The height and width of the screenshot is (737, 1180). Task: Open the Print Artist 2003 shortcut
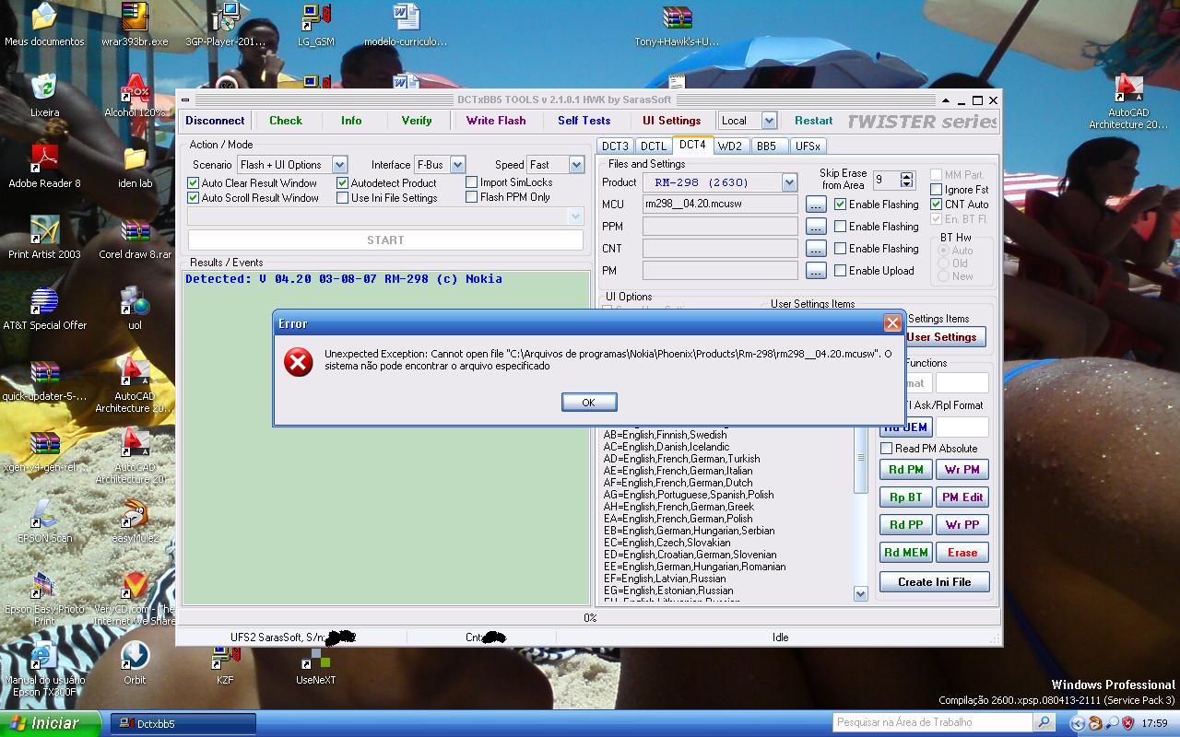tap(44, 237)
